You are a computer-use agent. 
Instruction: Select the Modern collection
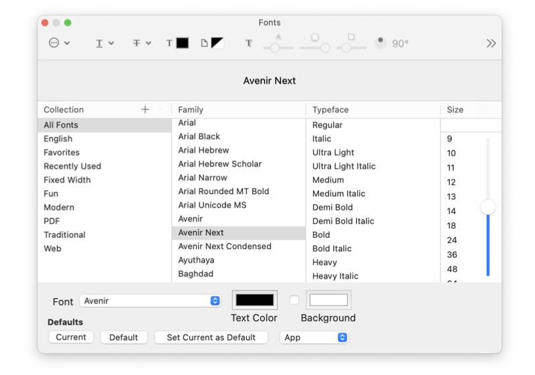(104, 208)
